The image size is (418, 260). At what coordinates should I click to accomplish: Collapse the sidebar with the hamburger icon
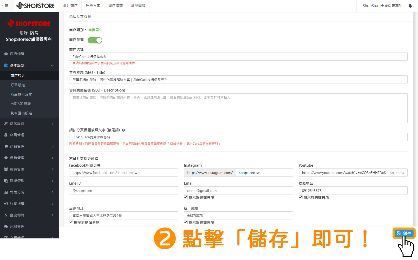[x=6, y=6]
